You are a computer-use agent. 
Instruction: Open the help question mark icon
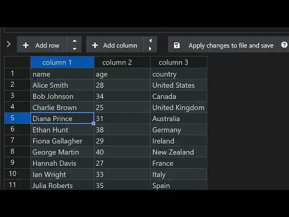(284, 45)
